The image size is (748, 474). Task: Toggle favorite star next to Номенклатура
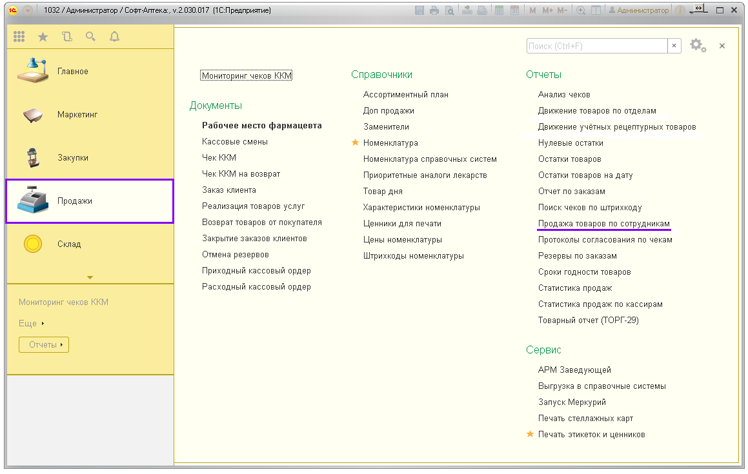(355, 143)
